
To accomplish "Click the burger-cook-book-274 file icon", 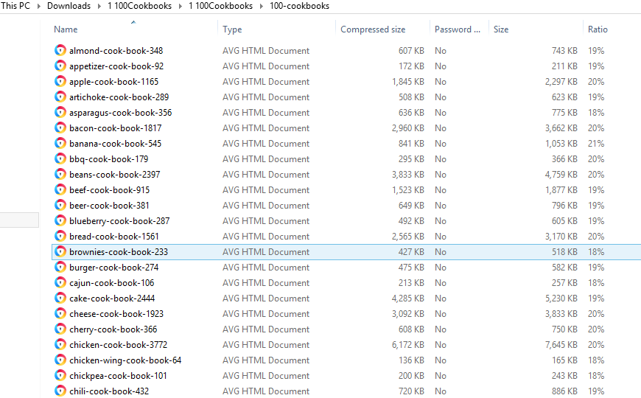I will [60, 267].
